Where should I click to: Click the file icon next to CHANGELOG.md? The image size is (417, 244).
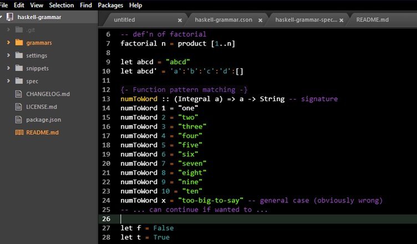point(19,94)
